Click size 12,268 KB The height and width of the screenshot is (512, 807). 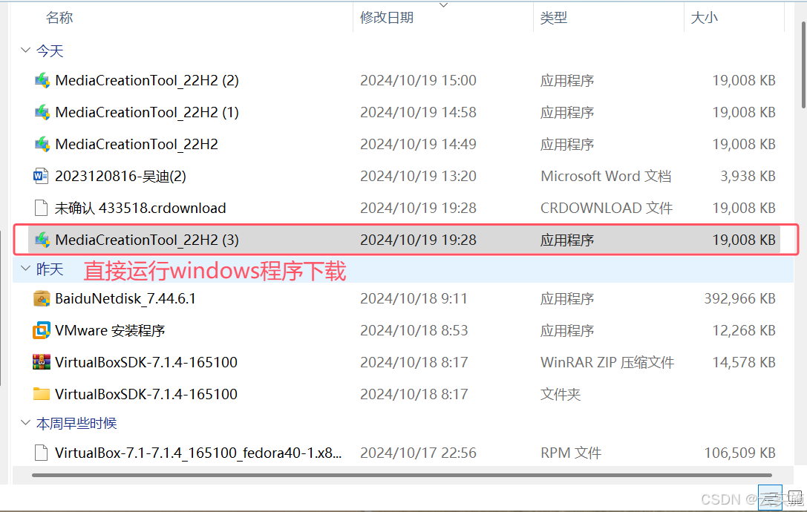(x=744, y=330)
